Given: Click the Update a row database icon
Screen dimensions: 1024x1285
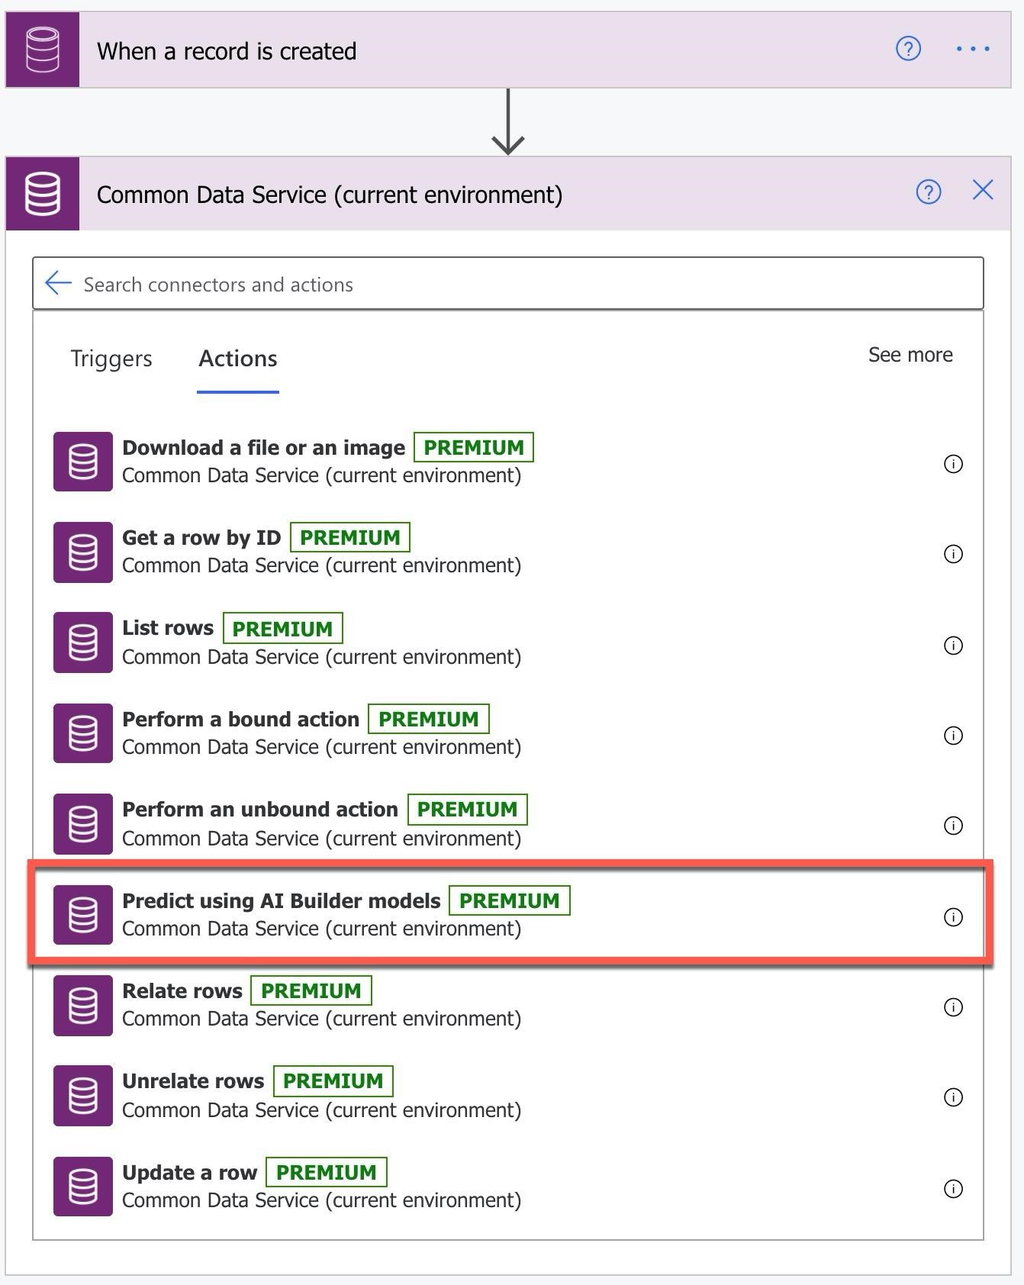Looking at the screenshot, I should coord(83,1187).
